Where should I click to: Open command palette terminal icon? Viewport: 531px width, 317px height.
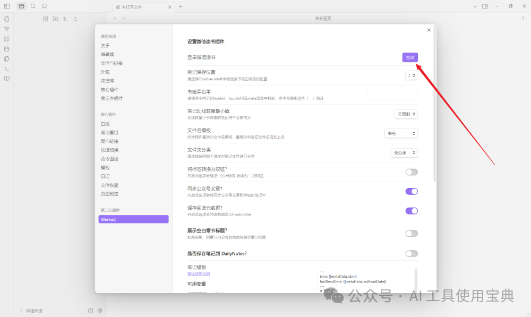point(7,68)
